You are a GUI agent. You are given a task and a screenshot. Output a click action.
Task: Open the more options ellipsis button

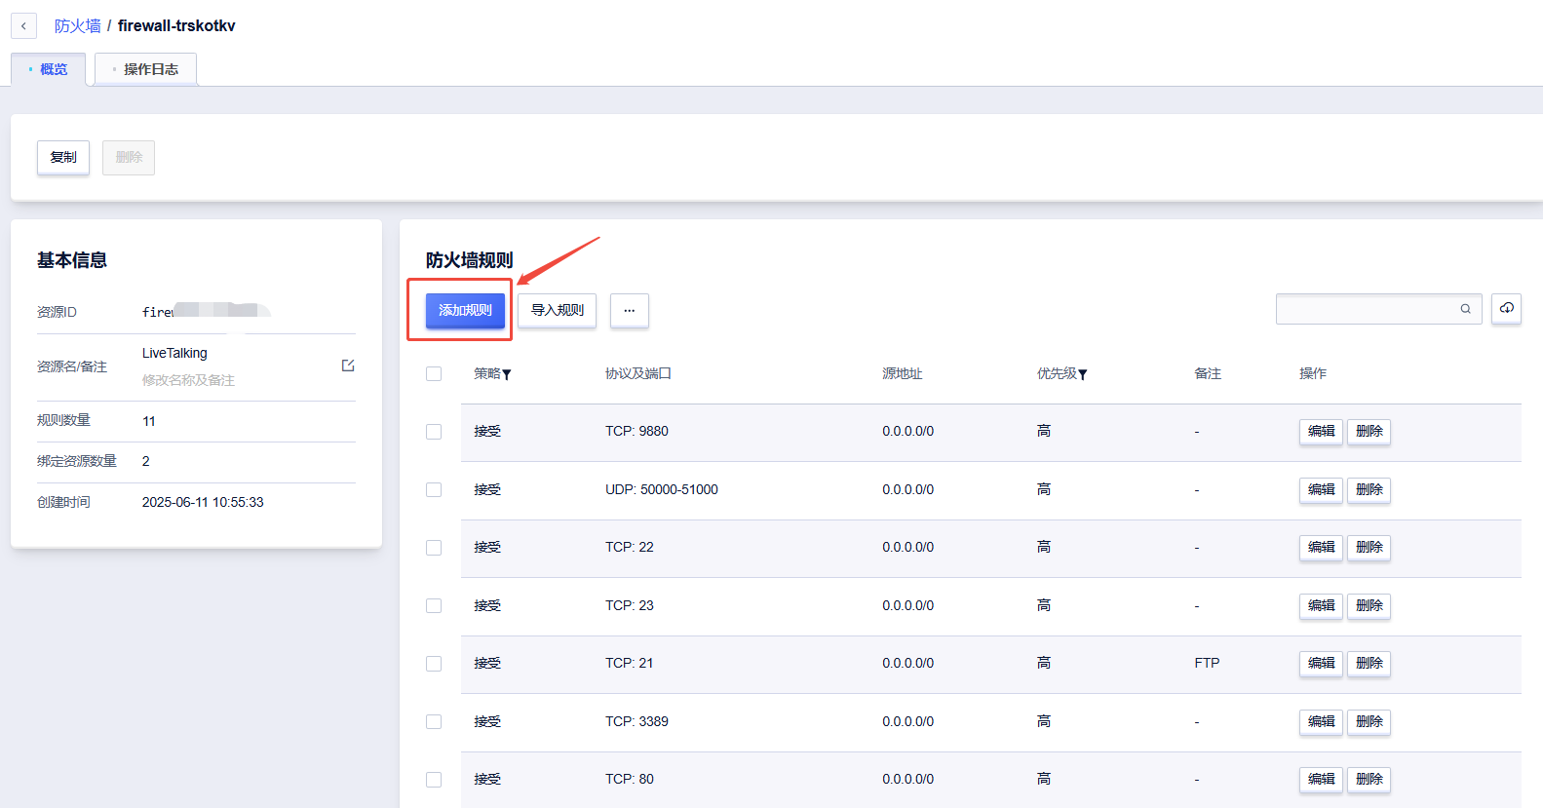630,311
